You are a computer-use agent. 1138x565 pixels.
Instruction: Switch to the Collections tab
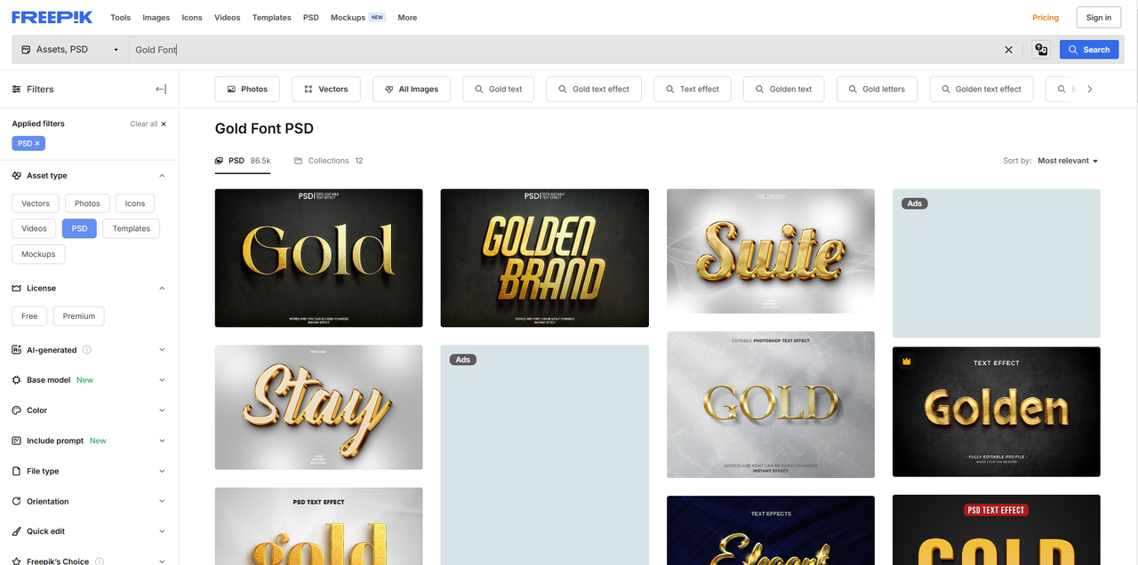tap(329, 161)
